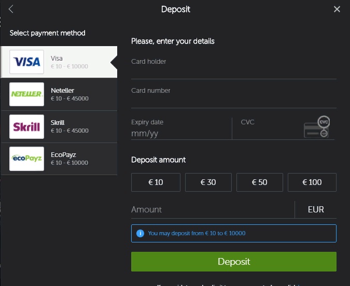This screenshot has width=350, height=286.
Task: Click the CVC card hint icon
Action: pos(317,126)
